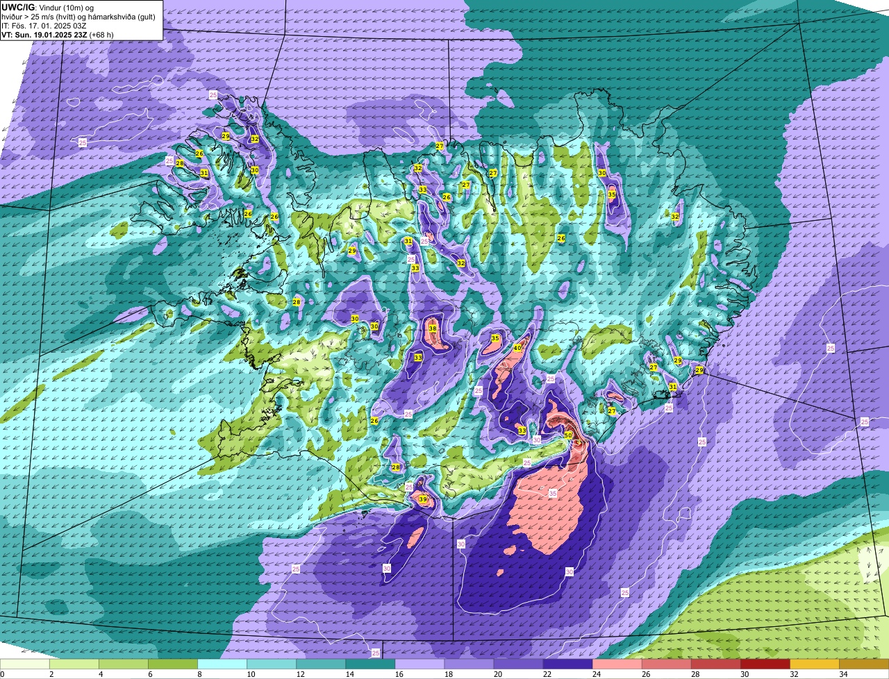Select the yellow gust label "38" on the map
Image resolution: width=889 pixels, height=679 pixels.
point(433,329)
